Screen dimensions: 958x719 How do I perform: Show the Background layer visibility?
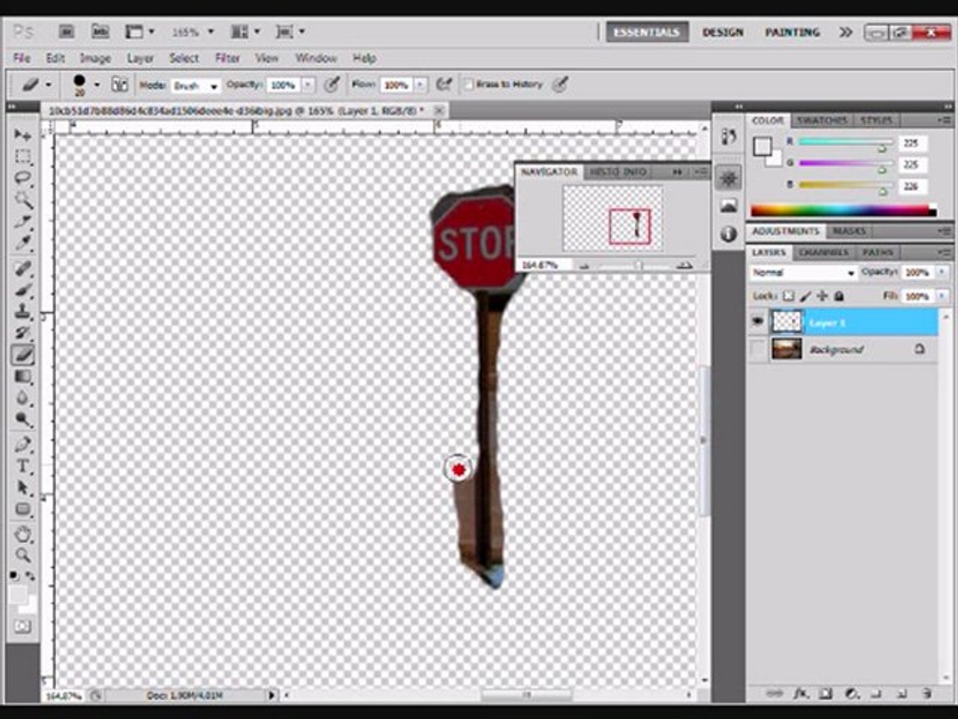(757, 349)
